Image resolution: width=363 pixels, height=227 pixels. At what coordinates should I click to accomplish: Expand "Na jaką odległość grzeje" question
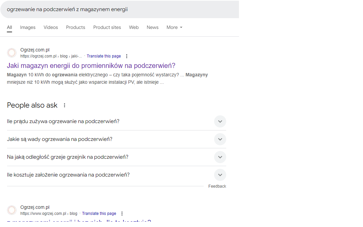tap(220, 157)
